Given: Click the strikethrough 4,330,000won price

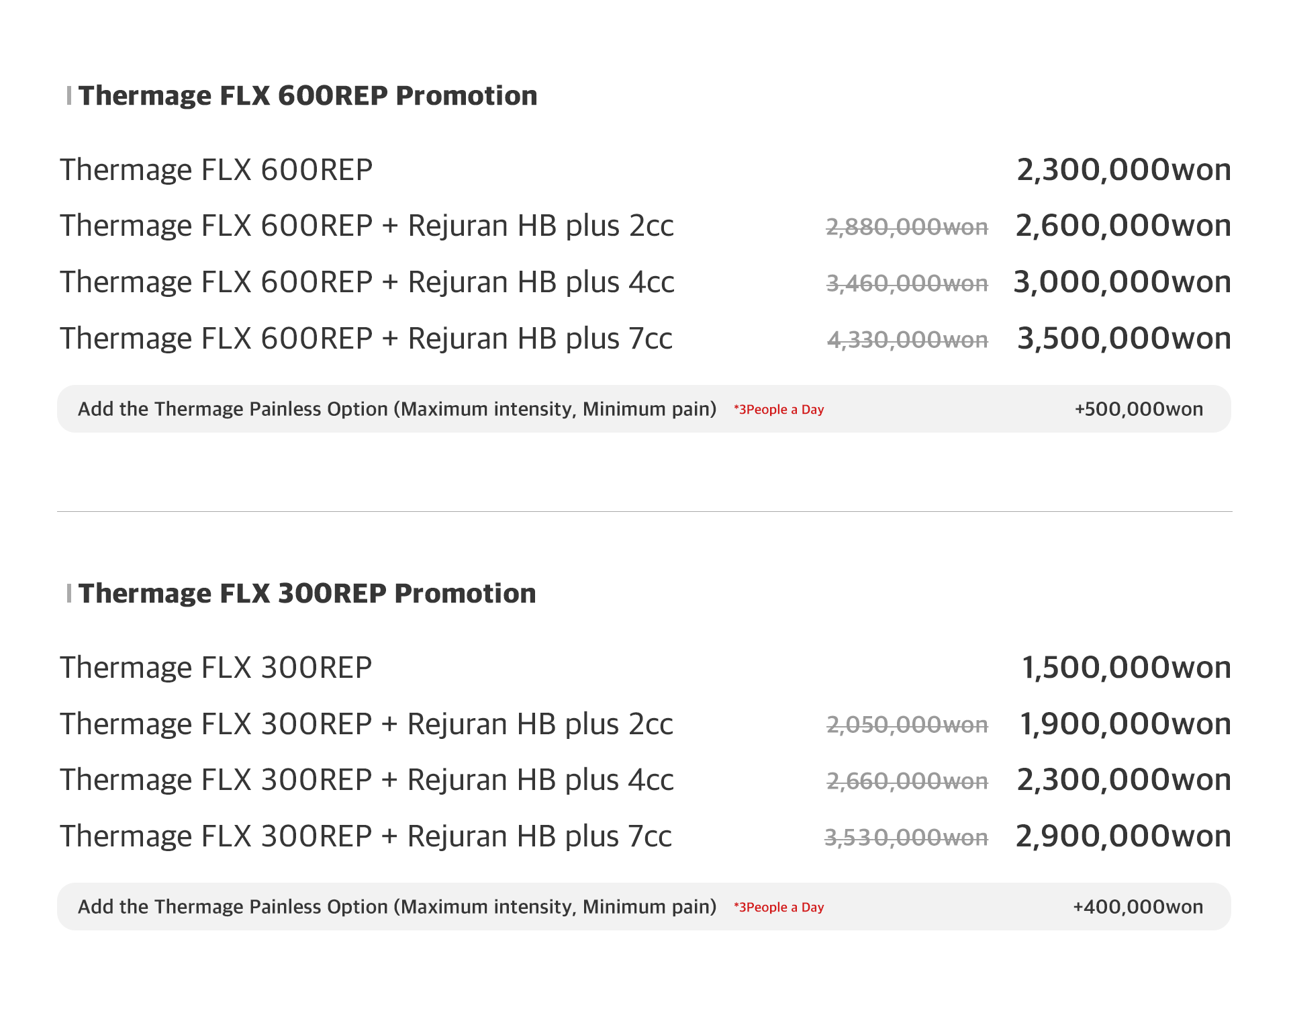Looking at the screenshot, I should [907, 341].
